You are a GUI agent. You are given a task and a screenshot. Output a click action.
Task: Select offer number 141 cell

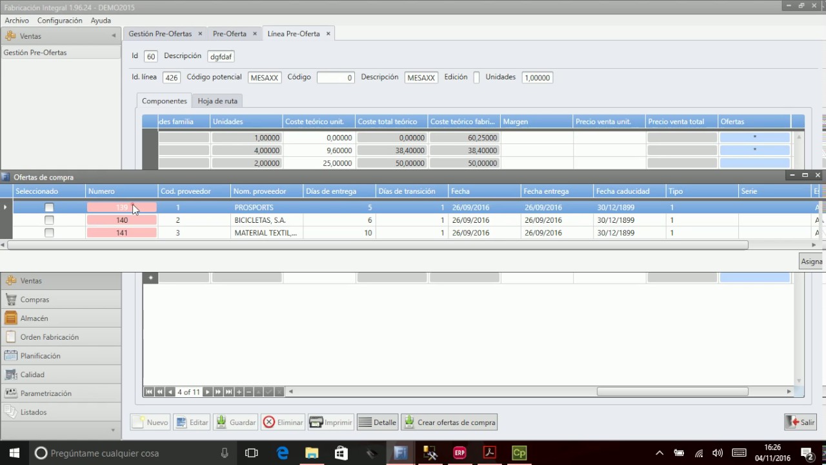(122, 232)
